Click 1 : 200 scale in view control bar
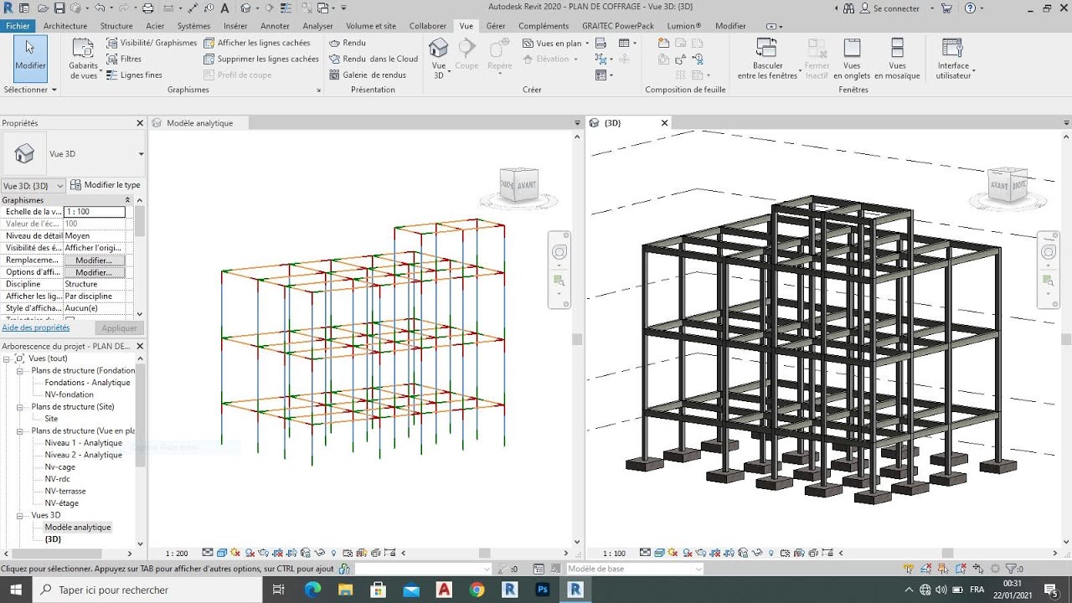This screenshot has width=1072, height=603. coord(177,554)
